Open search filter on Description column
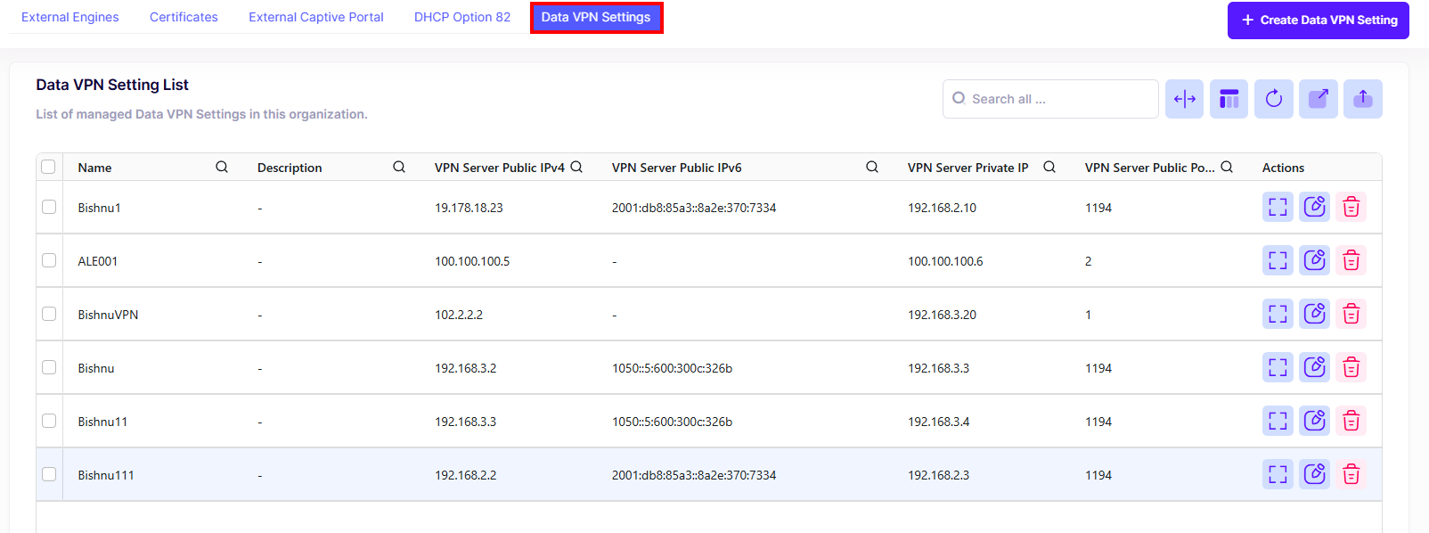This screenshot has height=533, width=1429. coord(399,167)
